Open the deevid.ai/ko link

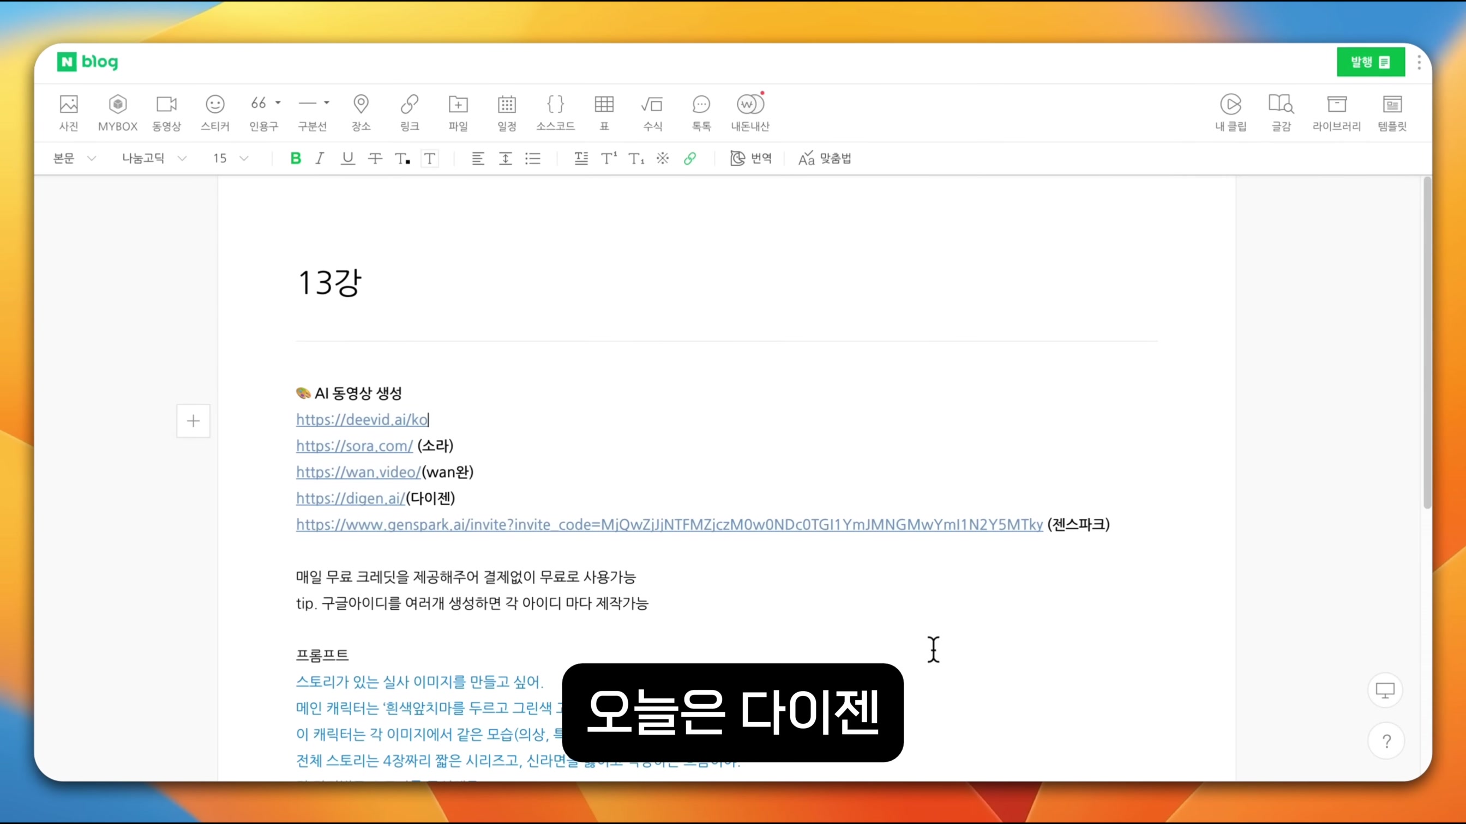click(362, 420)
